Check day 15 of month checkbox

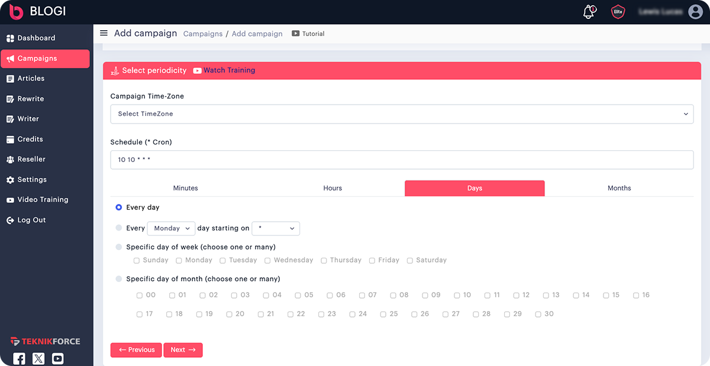(x=606, y=295)
